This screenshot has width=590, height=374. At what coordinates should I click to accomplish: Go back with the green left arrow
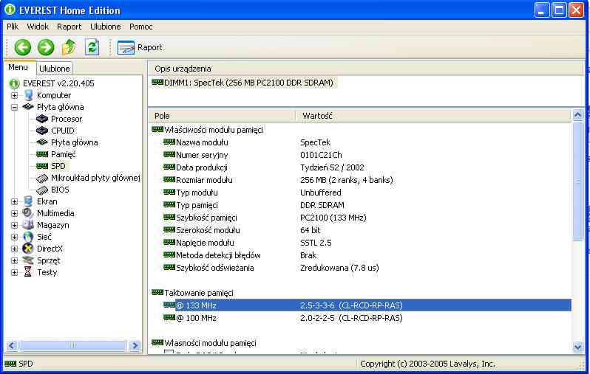click(23, 47)
